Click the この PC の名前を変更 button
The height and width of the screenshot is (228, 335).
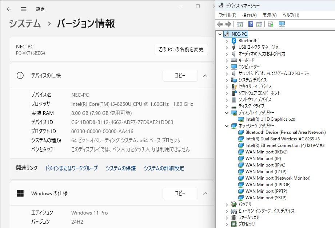point(181,49)
